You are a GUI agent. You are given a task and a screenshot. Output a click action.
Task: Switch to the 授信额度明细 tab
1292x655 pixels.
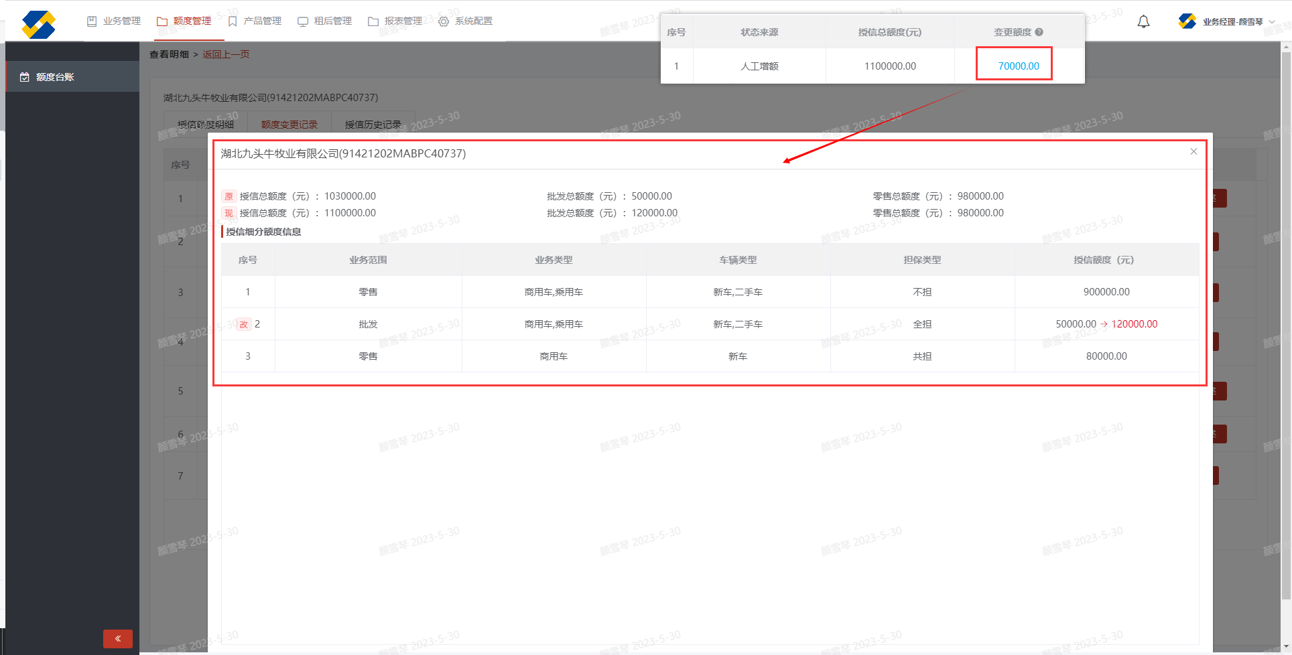(206, 125)
